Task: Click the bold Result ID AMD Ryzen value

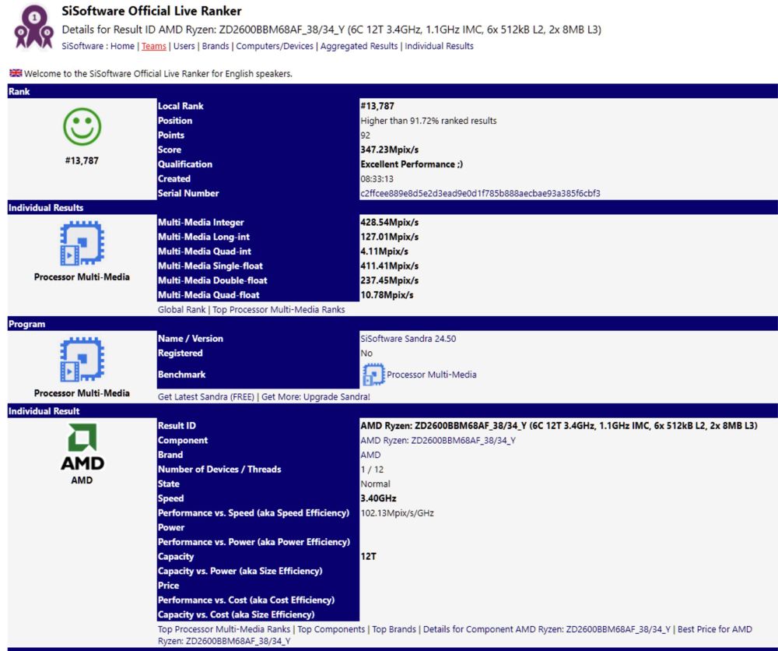Action: [x=559, y=426]
